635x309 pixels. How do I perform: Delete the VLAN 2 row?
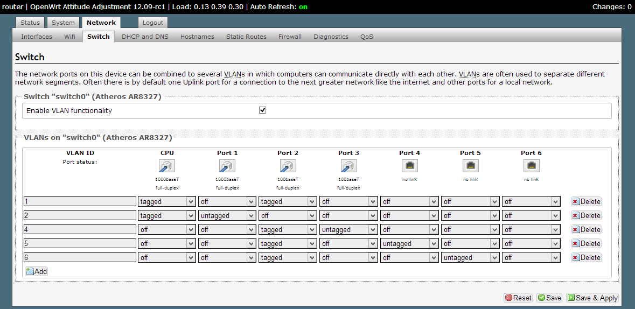586,215
